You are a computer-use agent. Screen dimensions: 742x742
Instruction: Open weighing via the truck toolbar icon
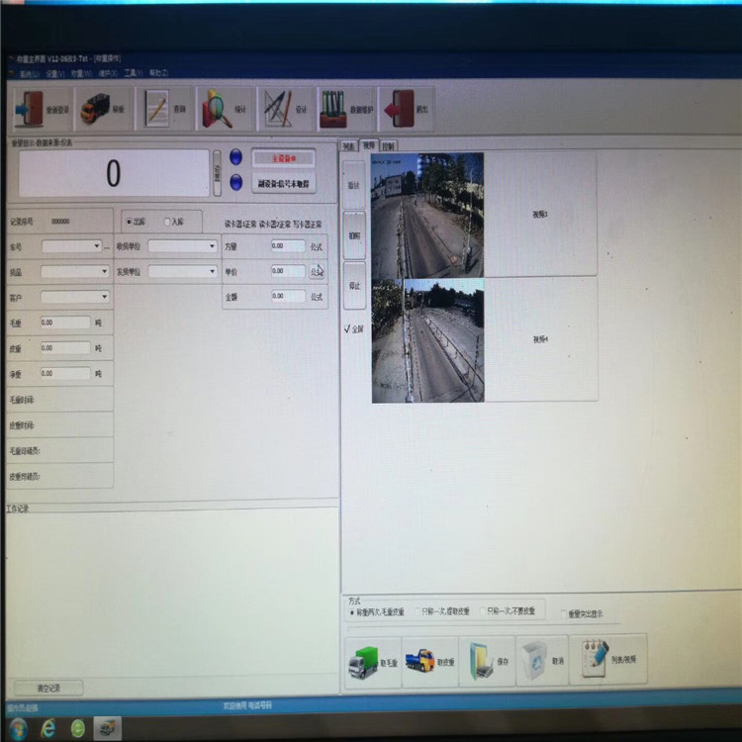(x=95, y=109)
